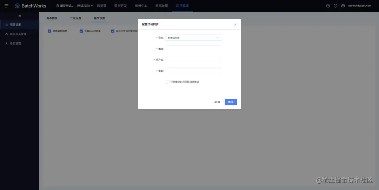The width and height of the screenshot is (379, 190).
Task: Focus the 密码 input field
Action: coord(193,71)
